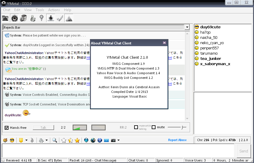Screen dimensions: 254x163
Task: Click the blue globe icon
Action: coord(86,140)
